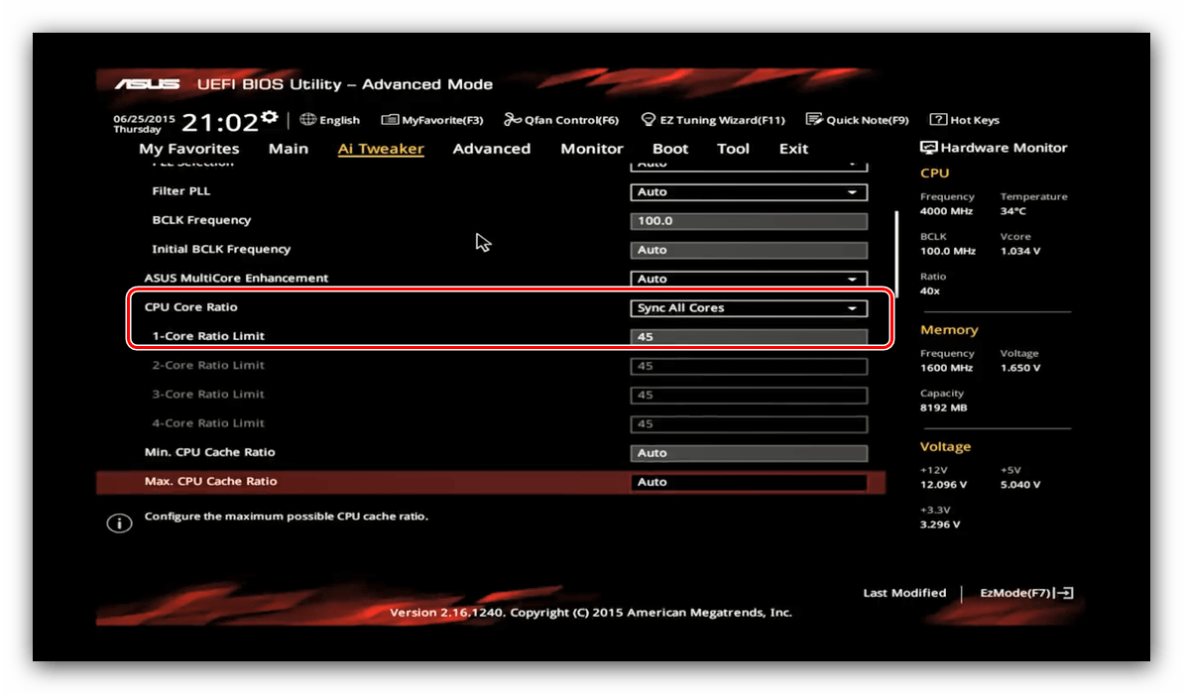The height and width of the screenshot is (694, 1183).
Task: Click the BCLK Frequency 100.0 field
Action: click(749, 221)
